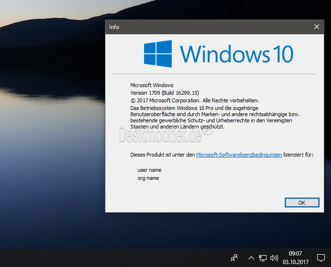
Task: Click the Windows 10 logo image
Action: click(218, 54)
